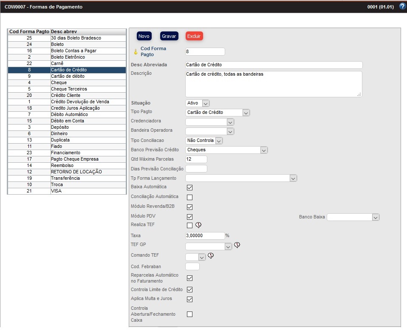Open the help icon in title bar

coord(402,6)
